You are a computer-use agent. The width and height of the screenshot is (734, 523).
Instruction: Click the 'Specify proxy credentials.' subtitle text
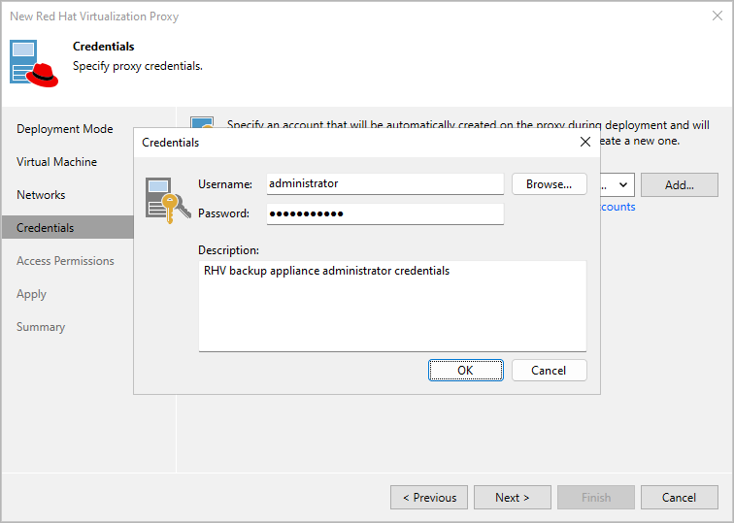(138, 66)
